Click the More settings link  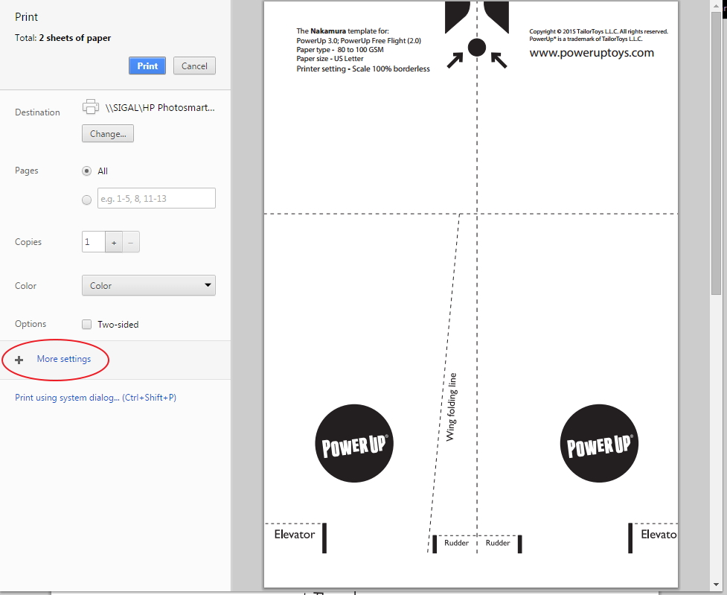point(64,359)
